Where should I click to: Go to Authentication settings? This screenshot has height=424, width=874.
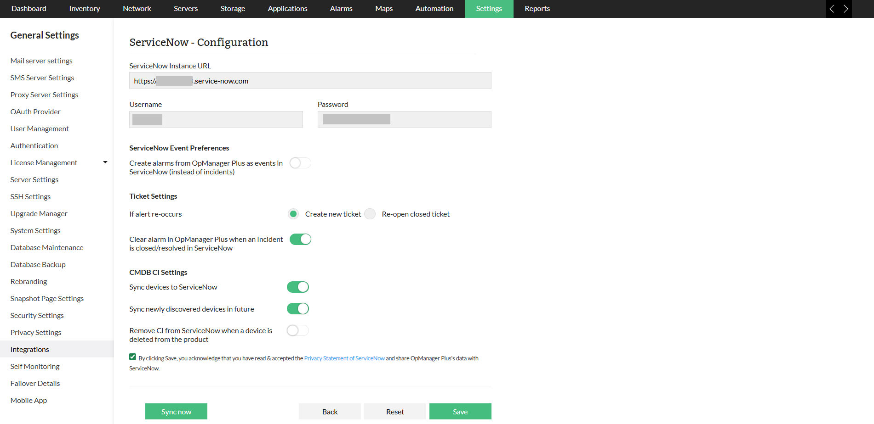(34, 145)
